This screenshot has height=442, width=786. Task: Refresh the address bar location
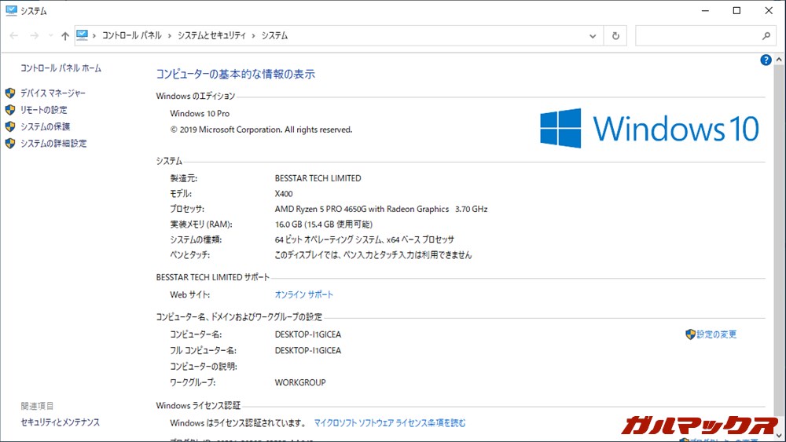pos(615,36)
